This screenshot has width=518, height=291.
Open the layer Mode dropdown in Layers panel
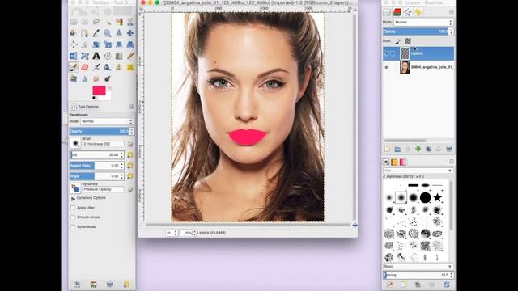[x=423, y=22]
